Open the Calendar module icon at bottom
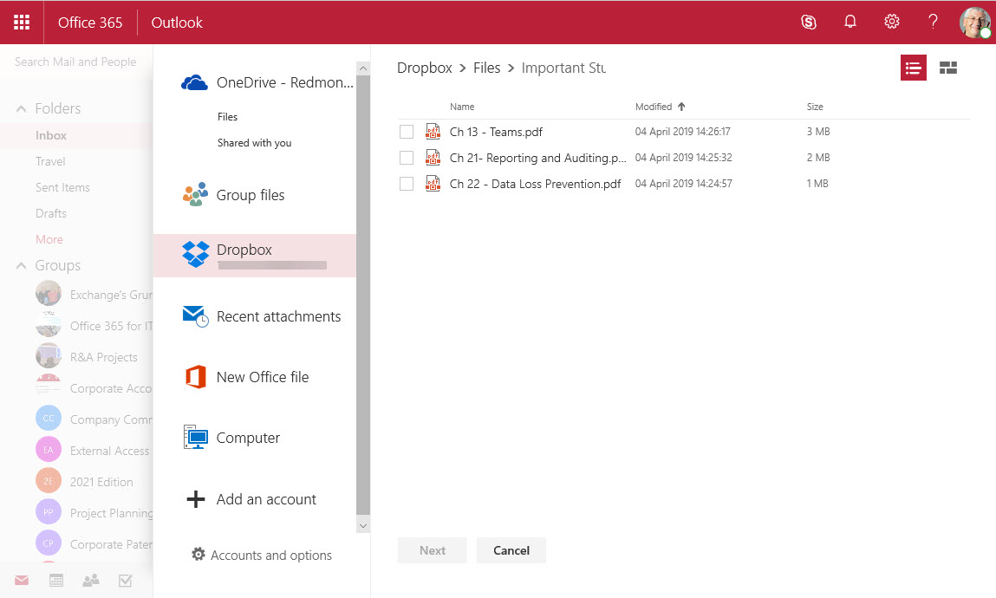996x598 pixels. [x=56, y=580]
